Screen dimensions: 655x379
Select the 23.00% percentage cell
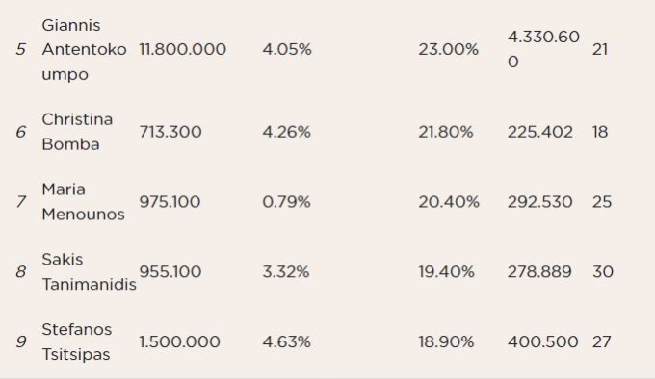448,50
